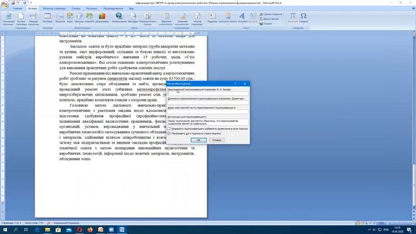Open the Page number (Номер страницы) menu

198,19
